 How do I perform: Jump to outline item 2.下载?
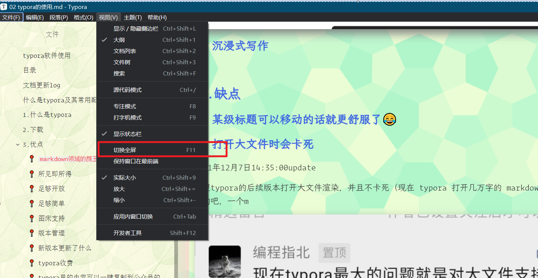33,130
